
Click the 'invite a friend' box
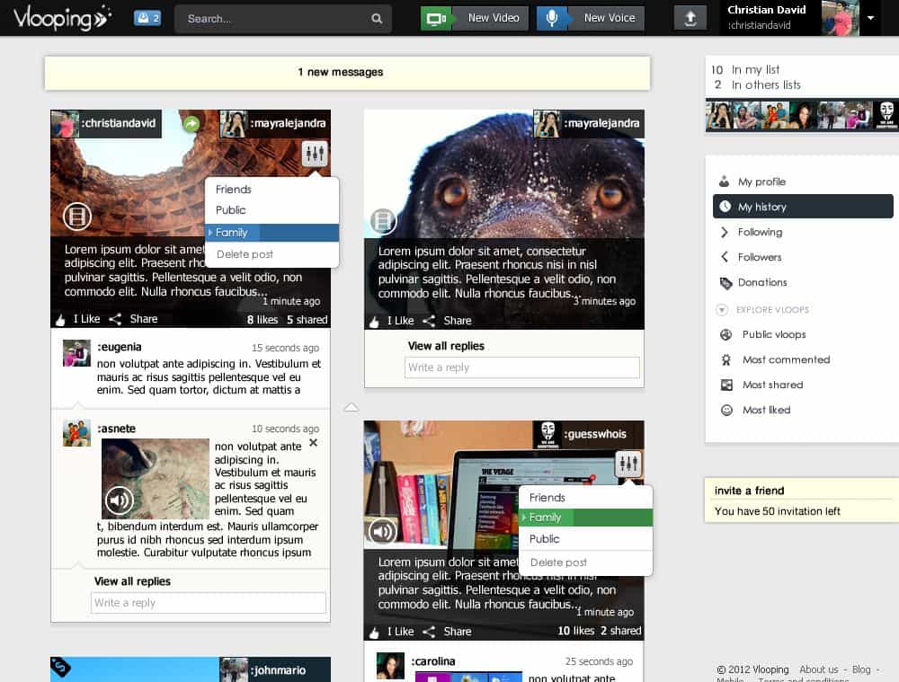point(802,500)
